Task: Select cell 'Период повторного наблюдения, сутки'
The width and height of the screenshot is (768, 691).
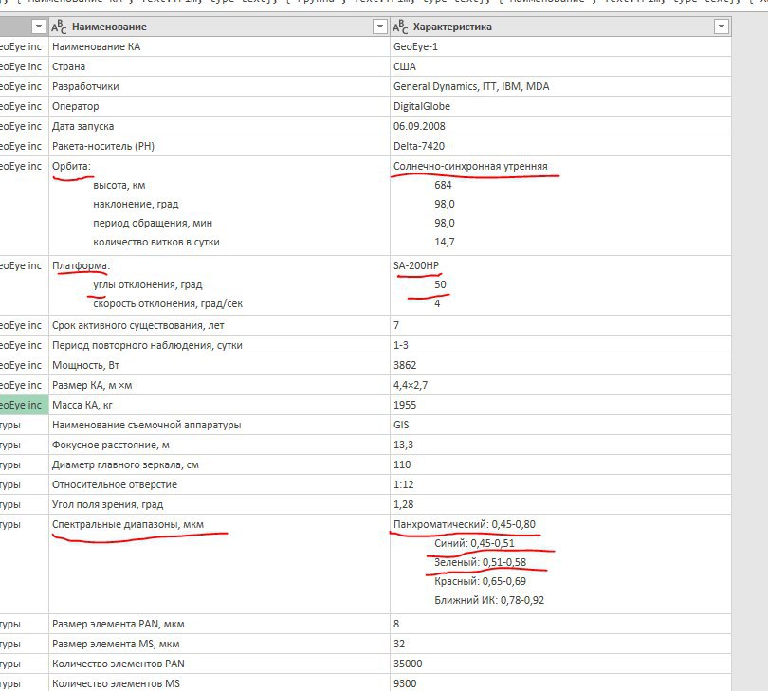Action: 219,345
